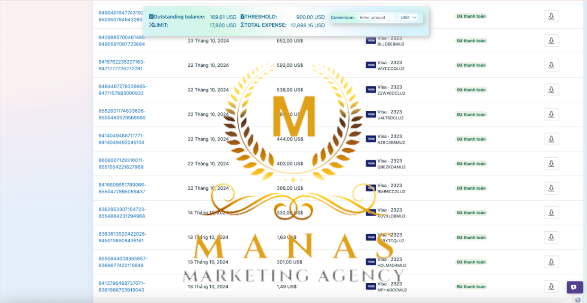This screenshot has height=303, width=587.
Task: Click the payment reference code MPHAGCCMU2
Action: click(392, 290)
